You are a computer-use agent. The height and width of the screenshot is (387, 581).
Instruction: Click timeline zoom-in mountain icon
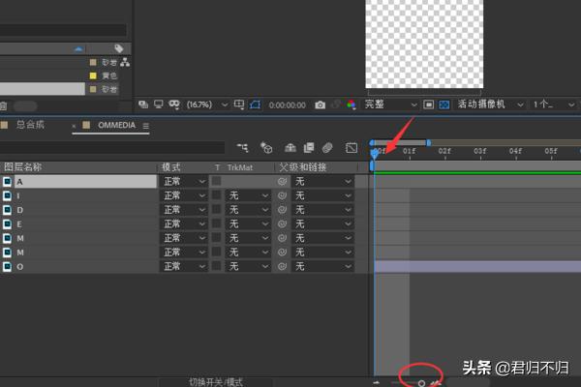(x=437, y=383)
